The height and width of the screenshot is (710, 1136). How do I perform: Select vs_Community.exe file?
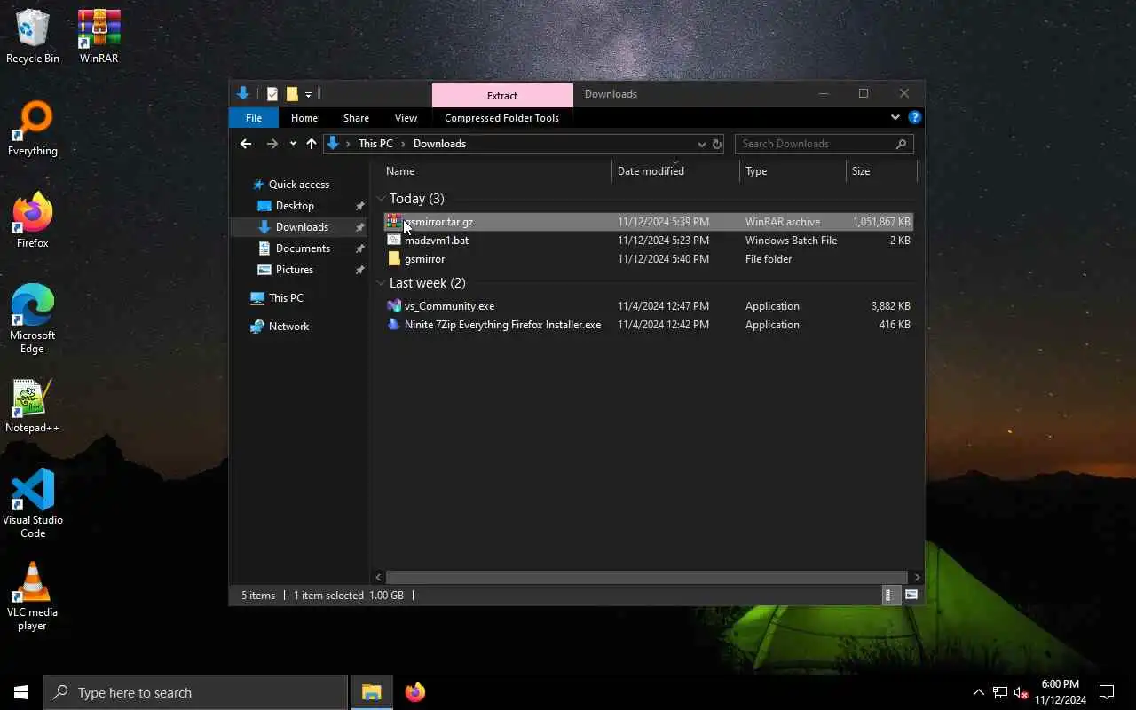tap(648, 306)
